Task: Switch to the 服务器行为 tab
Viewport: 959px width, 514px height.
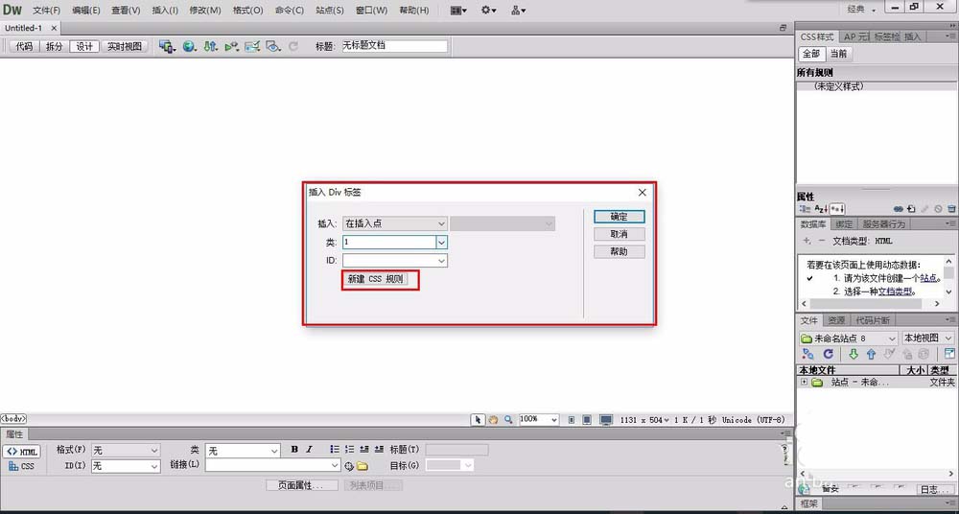Action: 884,224
